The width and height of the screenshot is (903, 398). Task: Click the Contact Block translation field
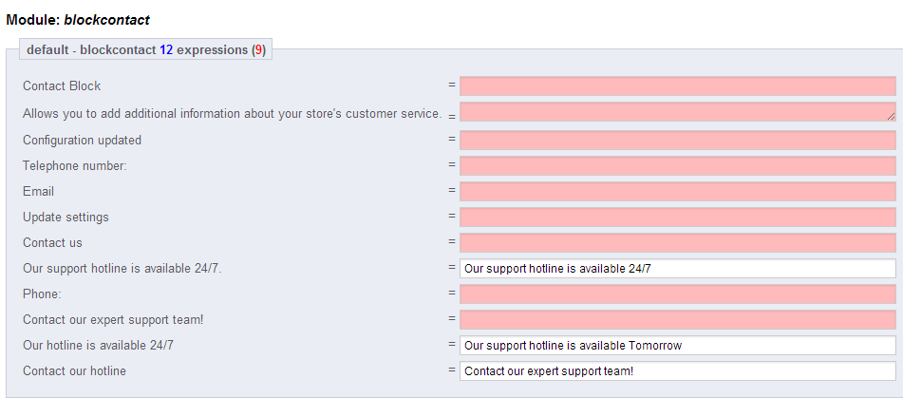pos(677,86)
